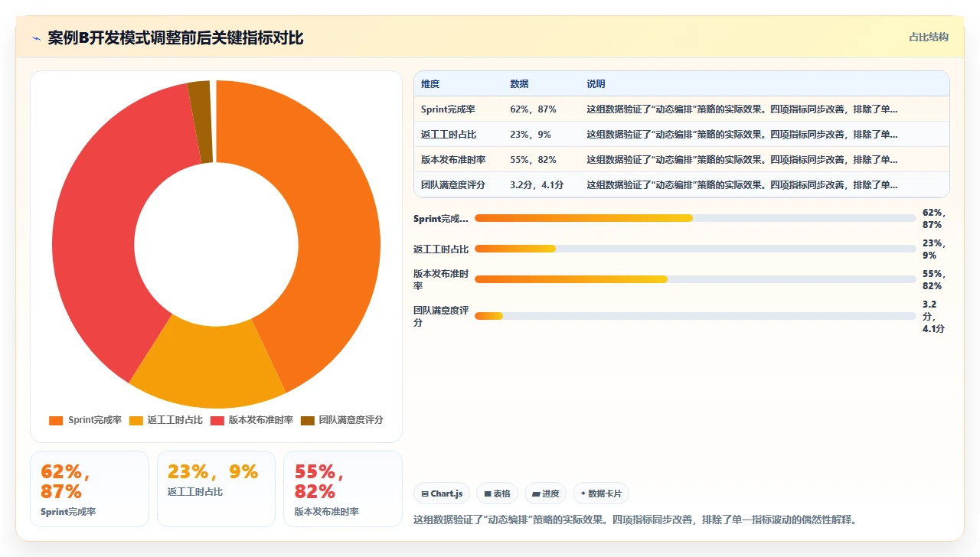Select the 表格 tag chip
The width and height of the screenshot is (980, 557).
click(498, 493)
